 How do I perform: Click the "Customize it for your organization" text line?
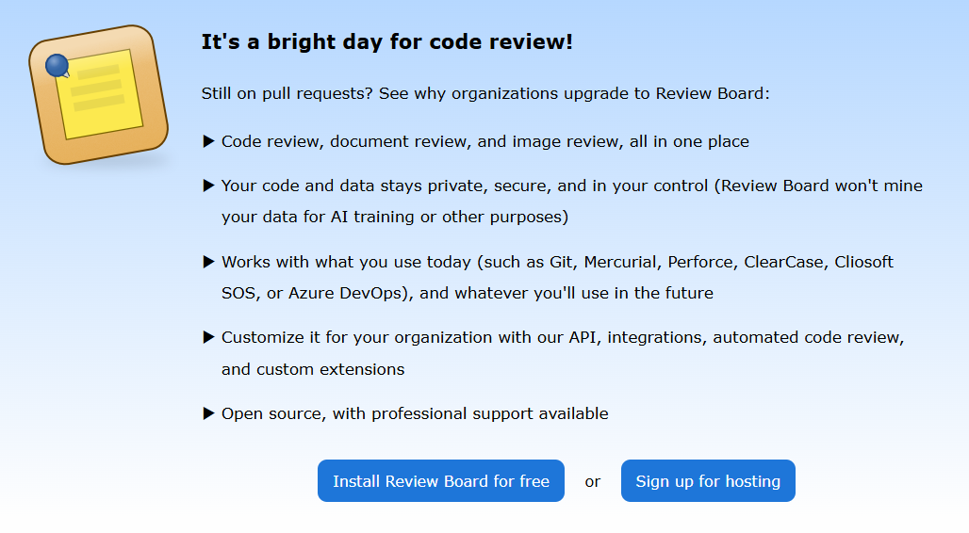tap(563, 337)
